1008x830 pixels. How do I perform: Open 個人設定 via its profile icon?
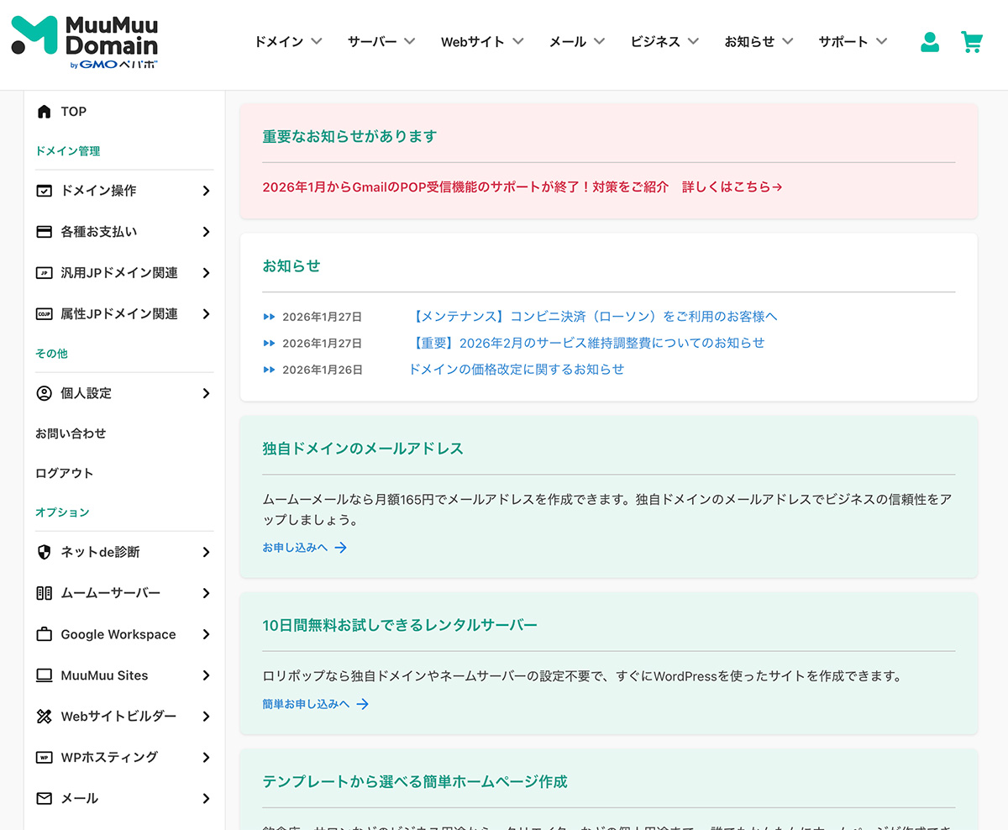pyautogui.click(x=44, y=392)
